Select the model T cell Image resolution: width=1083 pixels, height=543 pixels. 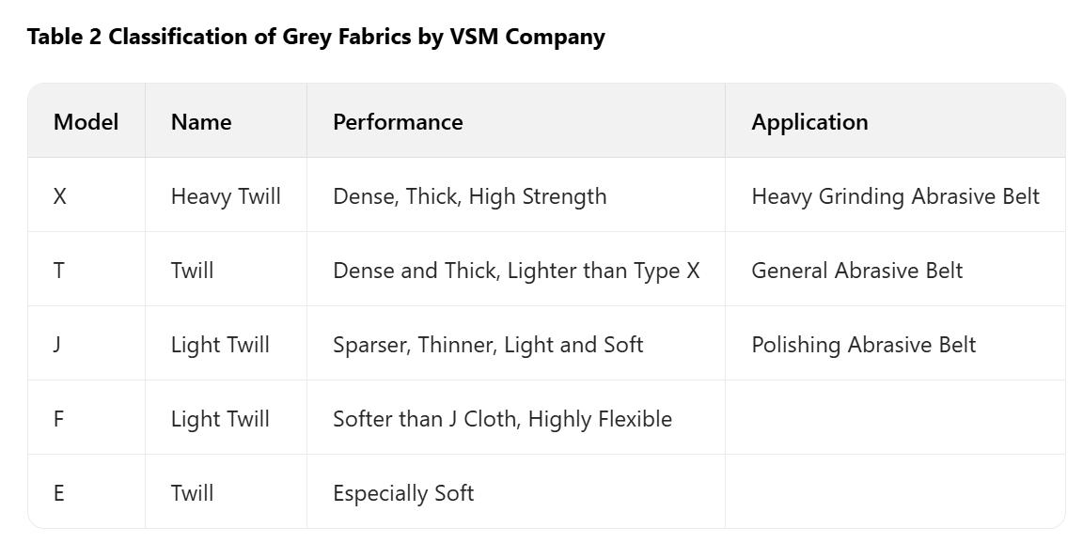59,271
